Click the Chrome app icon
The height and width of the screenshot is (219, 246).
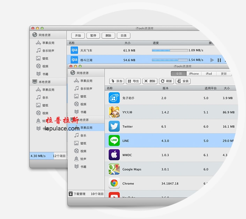click(114, 183)
